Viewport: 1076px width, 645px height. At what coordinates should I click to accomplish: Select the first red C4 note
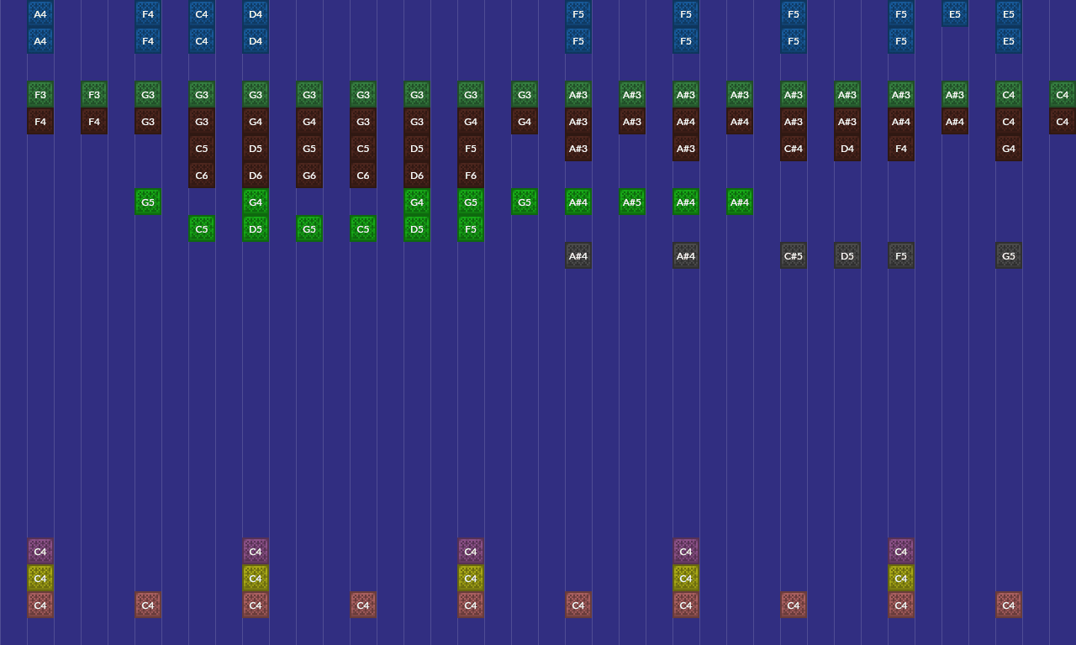click(x=40, y=605)
